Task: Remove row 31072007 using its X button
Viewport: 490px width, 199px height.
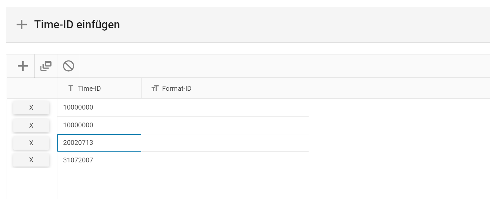Action: point(31,160)
